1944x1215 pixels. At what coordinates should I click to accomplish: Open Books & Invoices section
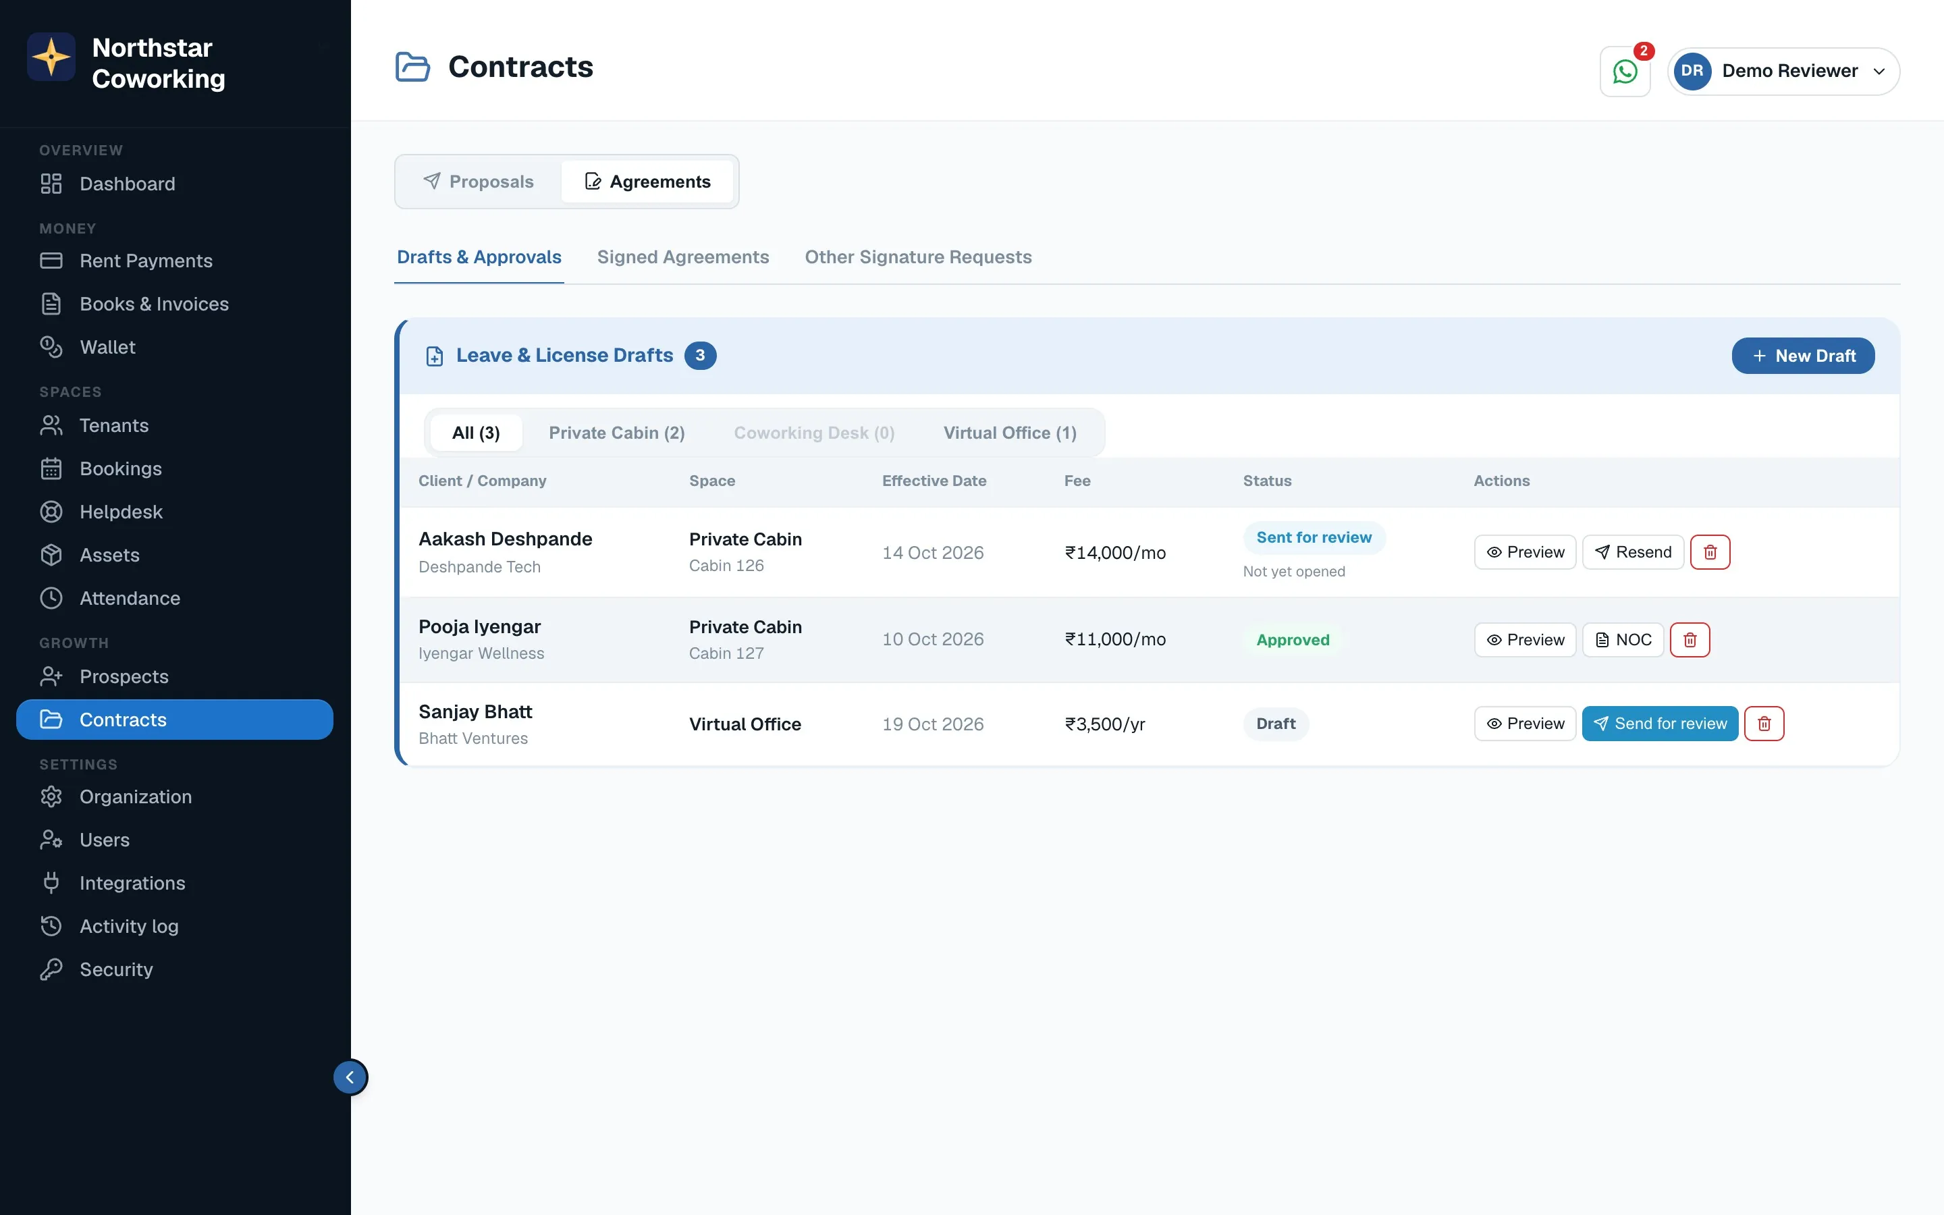tap(175, 304)
